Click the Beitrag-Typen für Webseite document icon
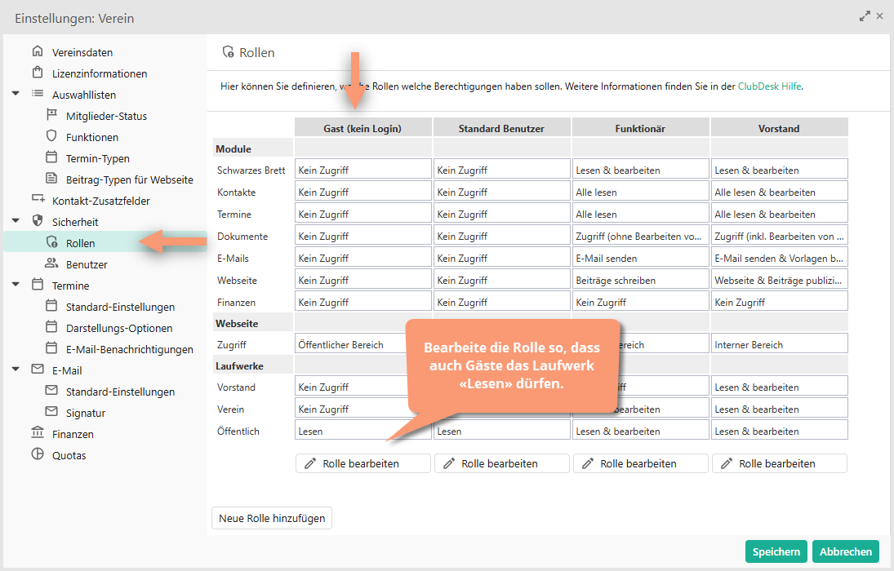 point(51,178)
